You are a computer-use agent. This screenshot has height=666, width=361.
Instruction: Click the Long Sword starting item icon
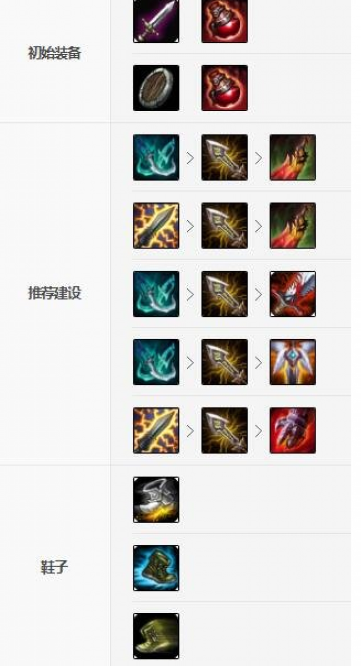[156, 21]
